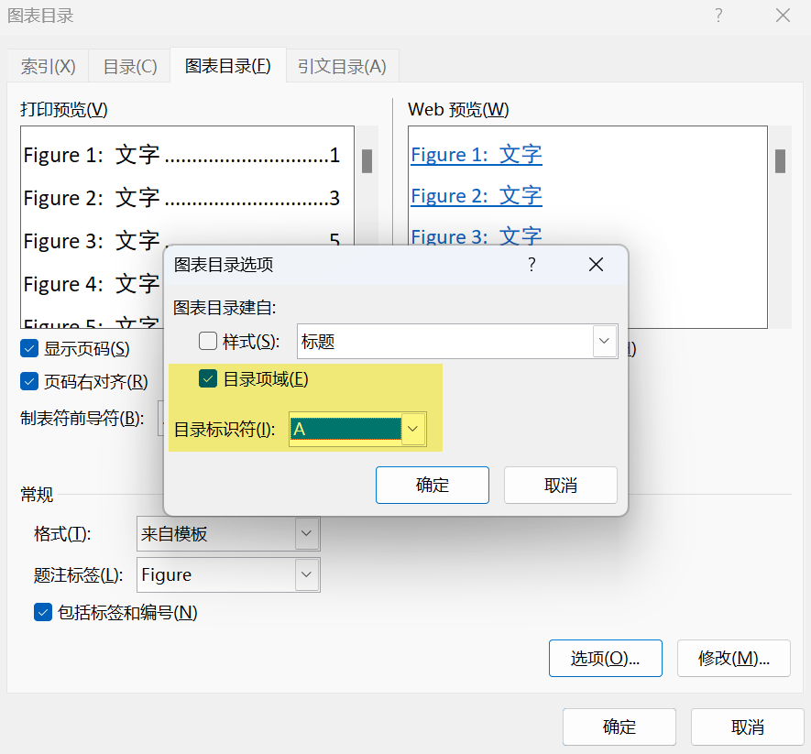
Task: Click the Figure 1: 文字 web preview link
Action: (477, 155)
